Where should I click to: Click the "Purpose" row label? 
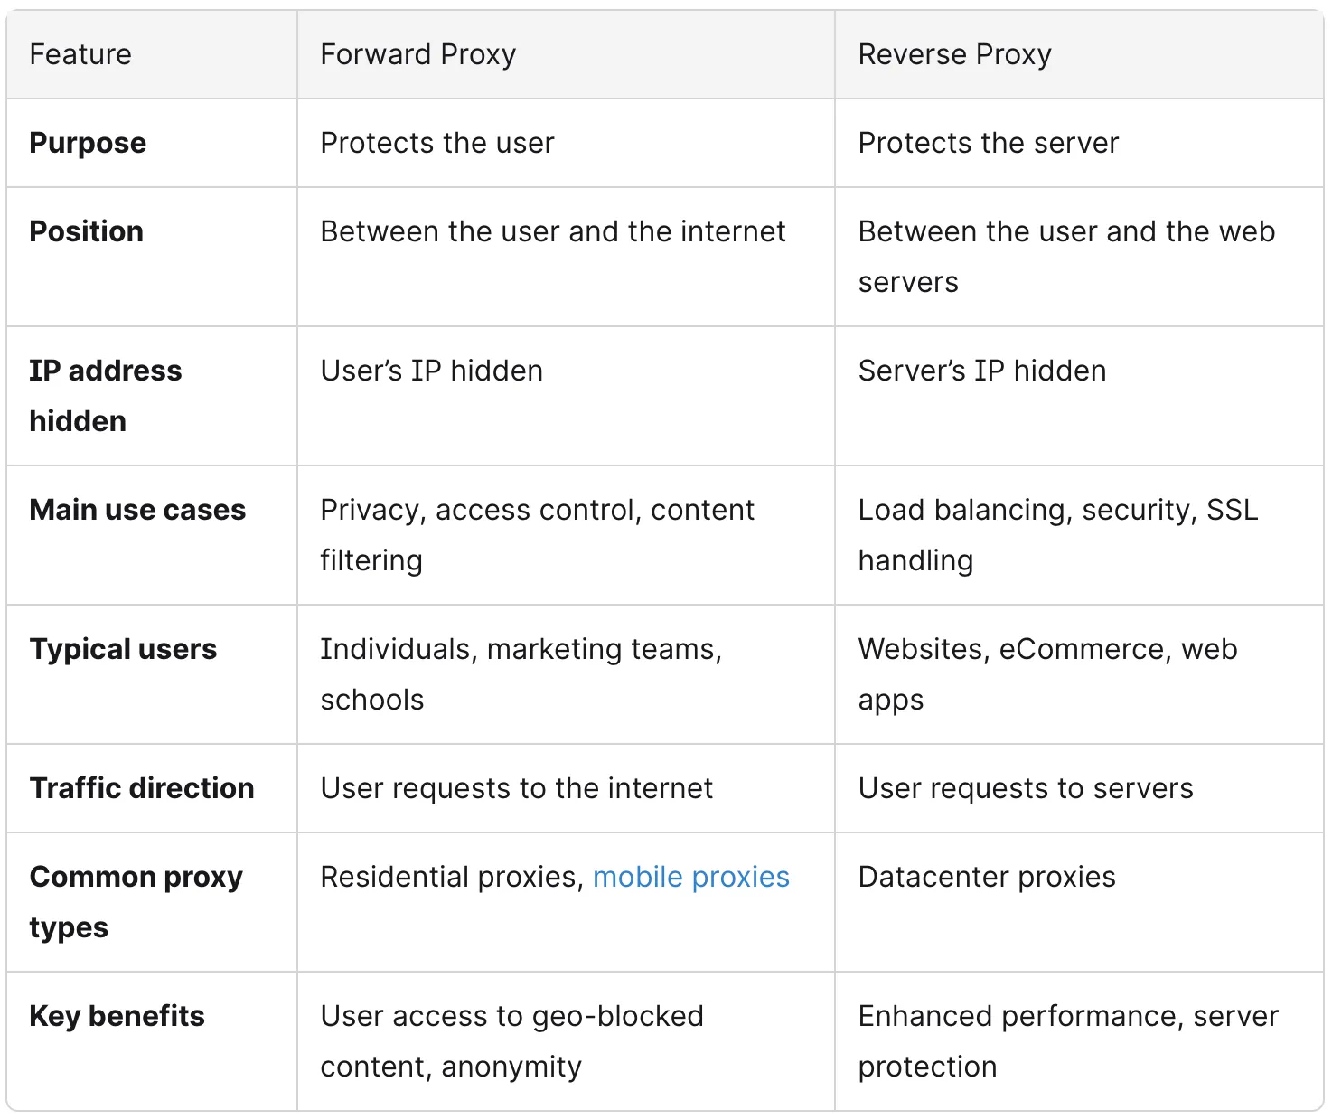88,143
